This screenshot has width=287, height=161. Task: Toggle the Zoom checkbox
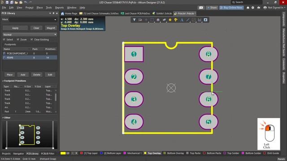tap(18, 39)
